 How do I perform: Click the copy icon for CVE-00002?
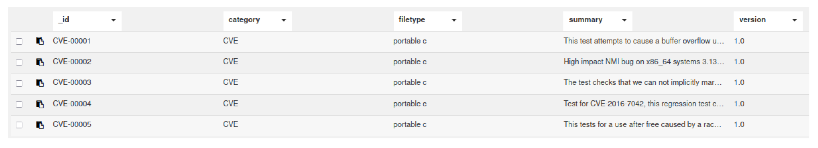(x=40, y=62)
